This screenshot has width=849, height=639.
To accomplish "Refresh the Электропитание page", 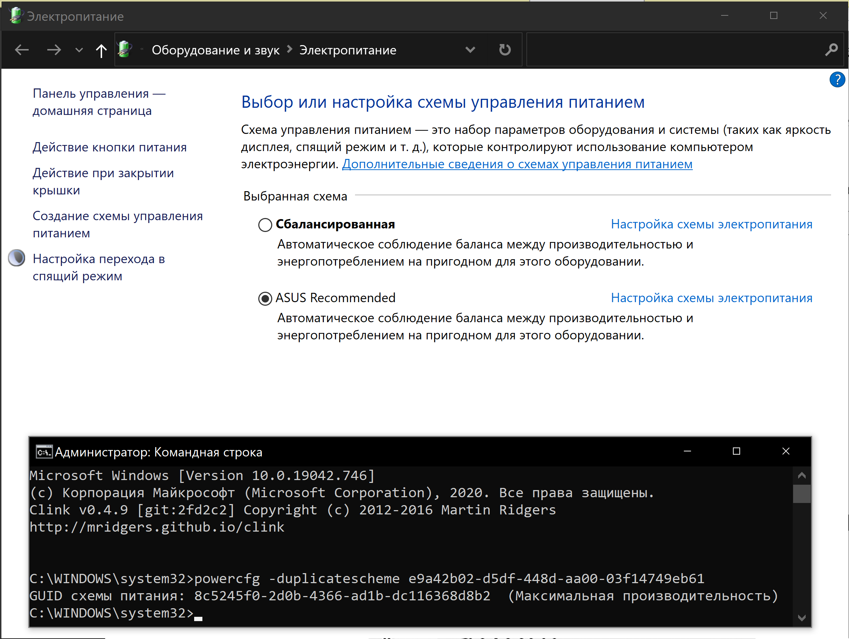I will click(x=505, y=49).
